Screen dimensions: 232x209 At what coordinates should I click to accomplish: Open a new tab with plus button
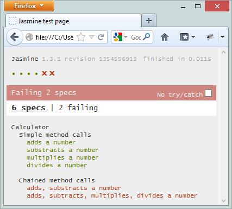tap(149, 21)
